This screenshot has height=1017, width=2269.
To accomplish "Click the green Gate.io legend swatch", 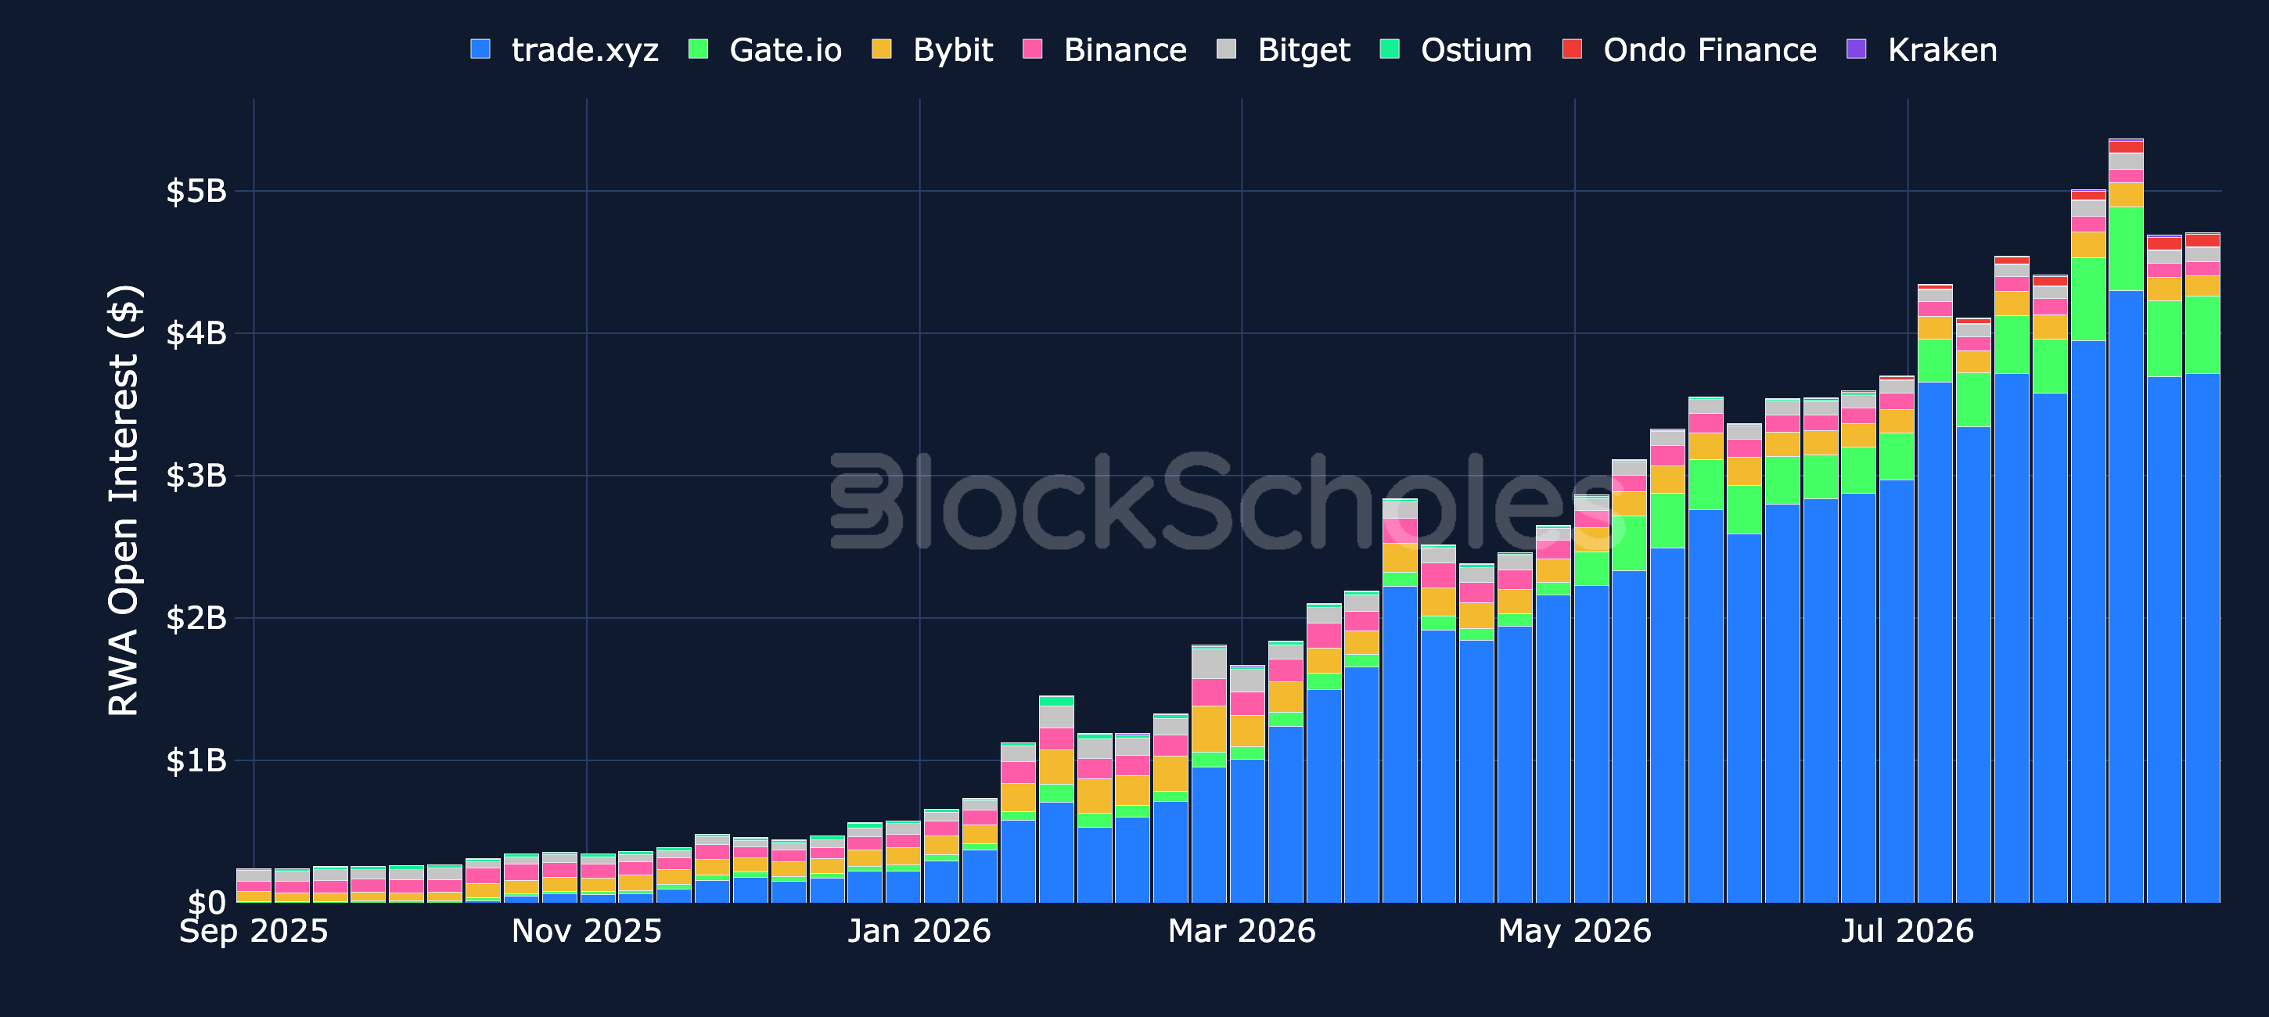I will click(x=699, y=49).
